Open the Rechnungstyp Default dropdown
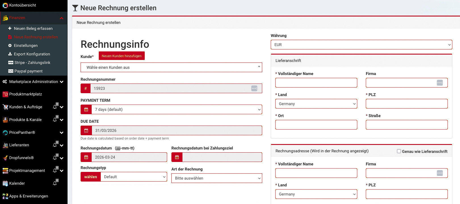The image size is (460, 204). tap(134, 177)
